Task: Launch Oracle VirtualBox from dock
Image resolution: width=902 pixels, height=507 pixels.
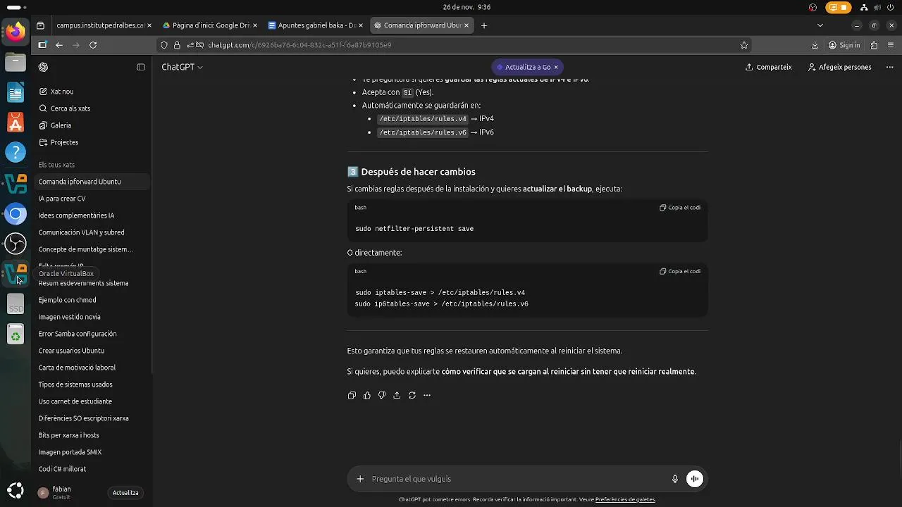Action: [16, 274]
